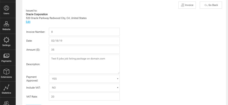Follow the Edit link under the address
This screenshot has width=228, height=105.
tap(28, 22)
